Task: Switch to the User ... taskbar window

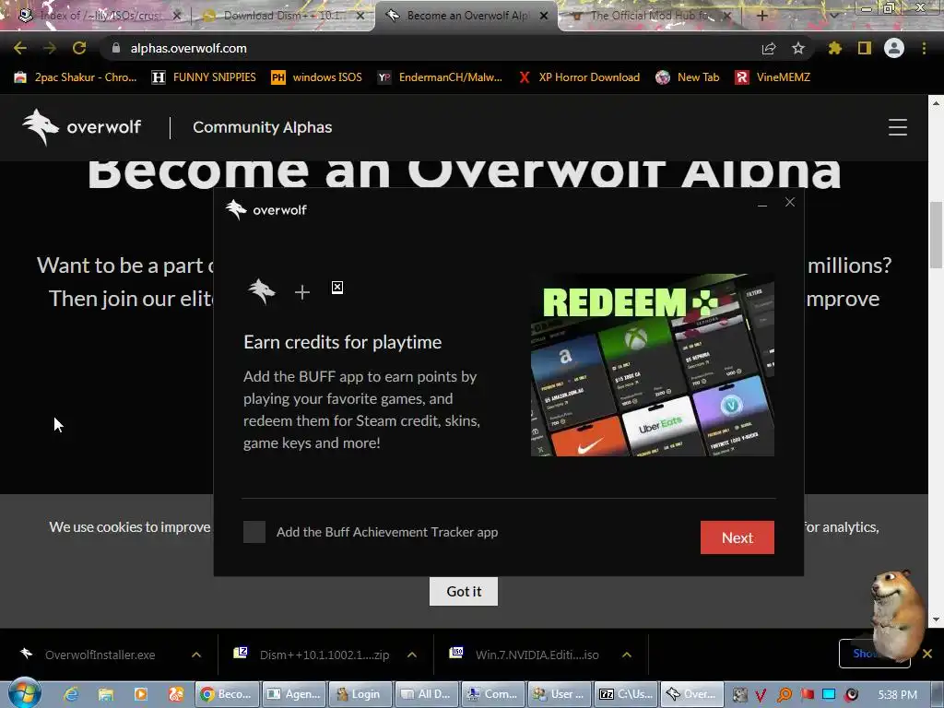Action: click(x=560, y=694)
